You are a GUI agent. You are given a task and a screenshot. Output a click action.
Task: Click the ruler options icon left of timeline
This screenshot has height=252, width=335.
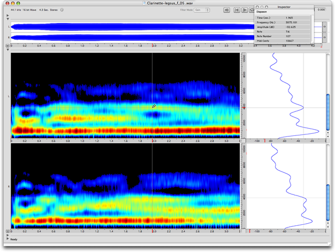point(7,46)
